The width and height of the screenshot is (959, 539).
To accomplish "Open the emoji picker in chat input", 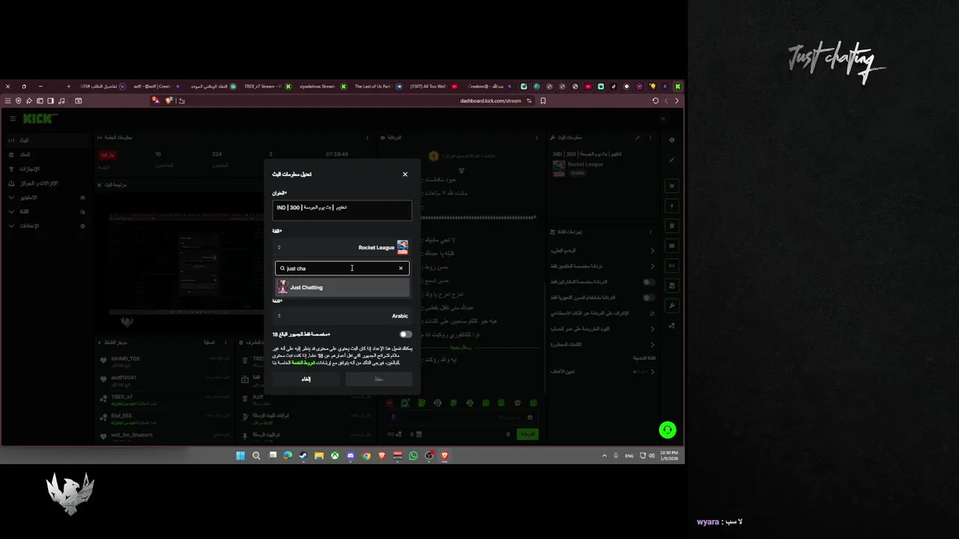I will [530, 418].
